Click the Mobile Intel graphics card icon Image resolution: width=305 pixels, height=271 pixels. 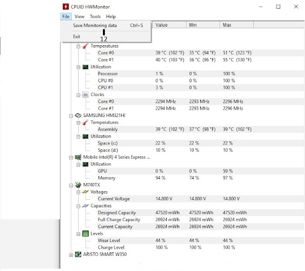click(x=78, y=157)
